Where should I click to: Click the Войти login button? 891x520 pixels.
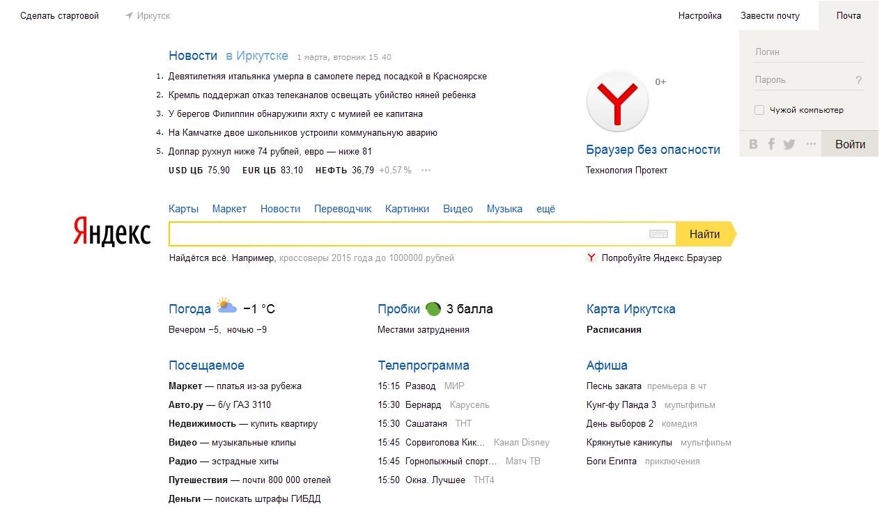[850, 144]
